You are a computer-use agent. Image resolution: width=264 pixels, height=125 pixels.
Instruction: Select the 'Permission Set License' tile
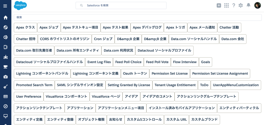click(170, 73)
